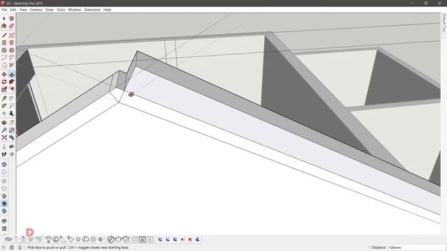Image resolution: width=447 pixels, height=251 pixels.
Task: Pick the Eraser tool
Action: 11,26
